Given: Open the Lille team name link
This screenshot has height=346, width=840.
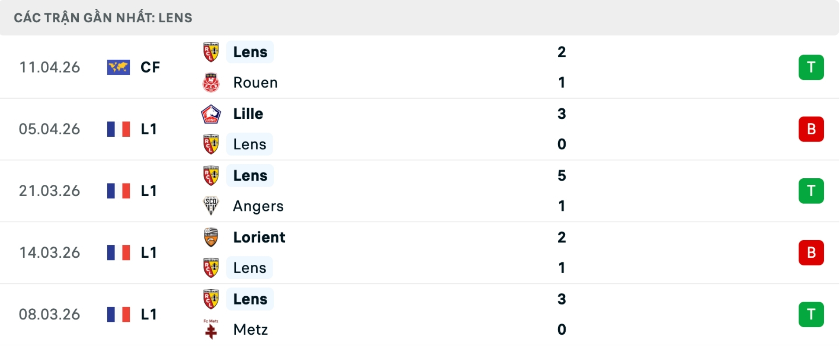Looking at the screenshot, I should point(248,114).
